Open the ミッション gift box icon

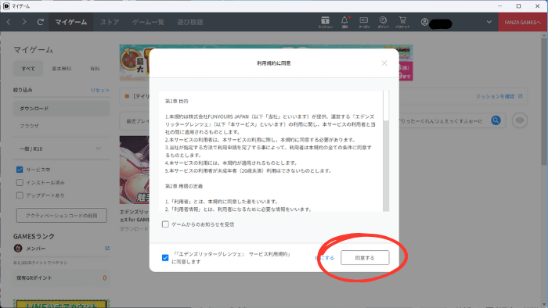tap(325, 22)
